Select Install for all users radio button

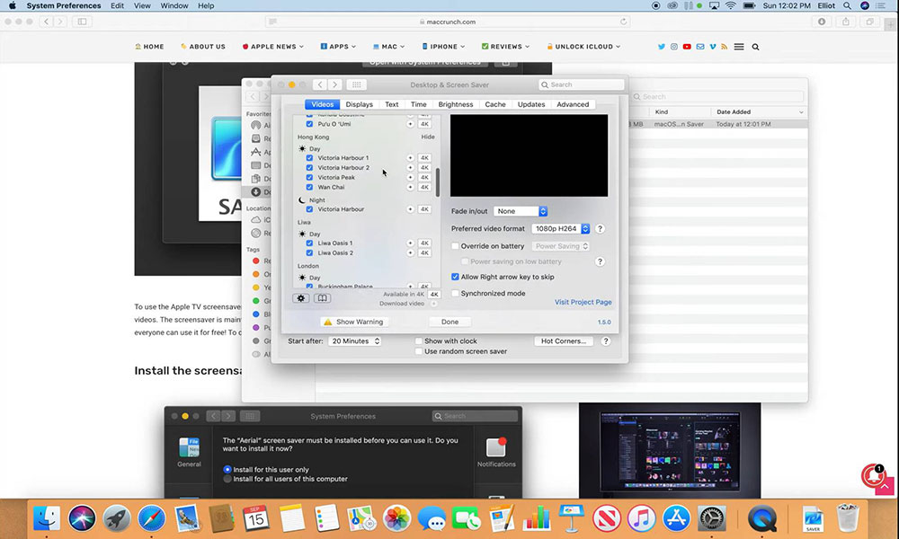(x=227, y=479)
